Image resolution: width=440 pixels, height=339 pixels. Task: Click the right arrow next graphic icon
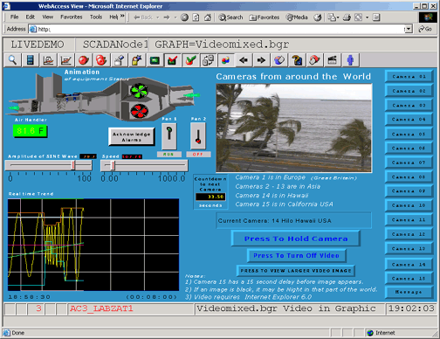pyautogui.click(x=261, y=60)
